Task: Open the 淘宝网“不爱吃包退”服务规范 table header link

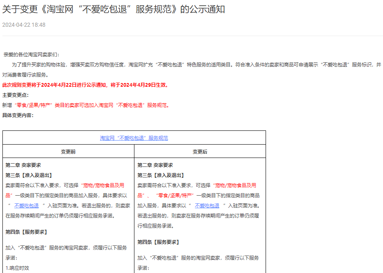Action: pos(134,138)
